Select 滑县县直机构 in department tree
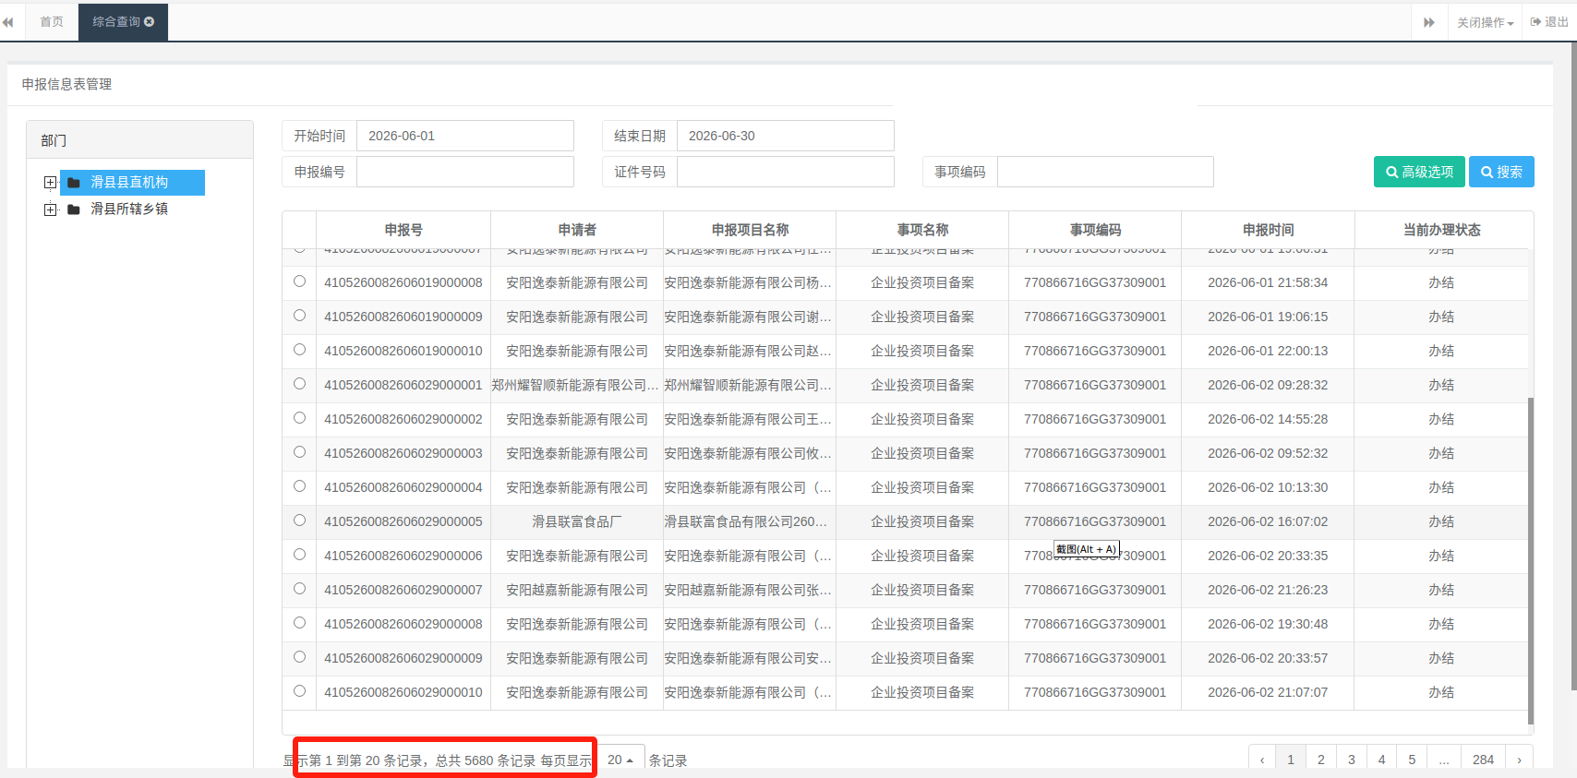 132,183
